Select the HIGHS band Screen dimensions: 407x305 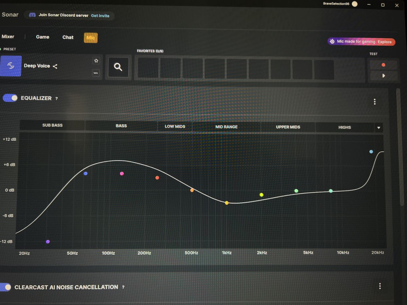click(344, 128)
